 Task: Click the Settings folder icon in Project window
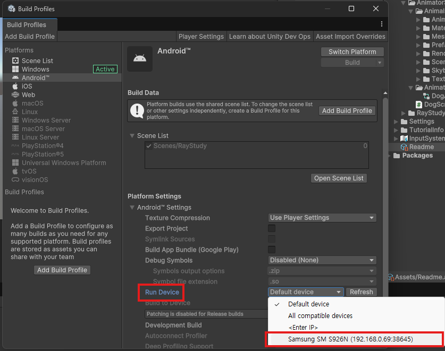click(x=404, y=122)
